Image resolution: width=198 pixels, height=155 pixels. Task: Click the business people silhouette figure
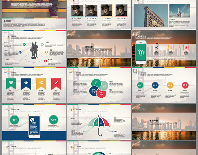coord(34,50)
